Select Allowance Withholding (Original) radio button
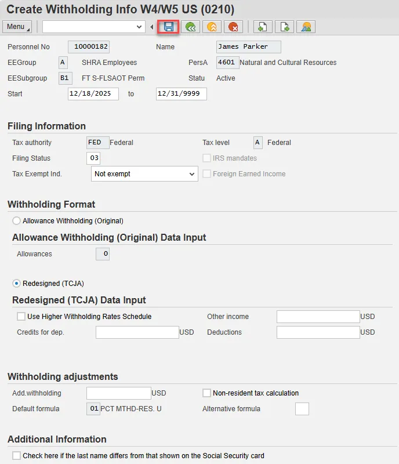 [17, 221]
